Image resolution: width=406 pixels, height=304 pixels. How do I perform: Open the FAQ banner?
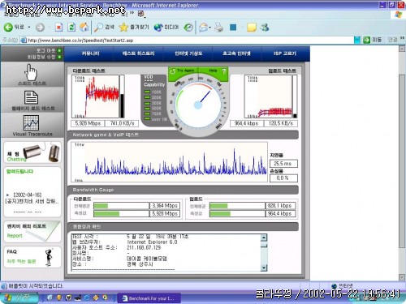point(32,257)
